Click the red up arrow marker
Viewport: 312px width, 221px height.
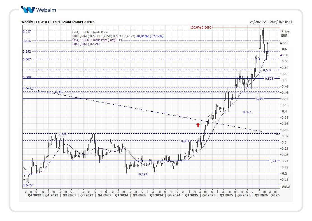click(x=198, y=125)
